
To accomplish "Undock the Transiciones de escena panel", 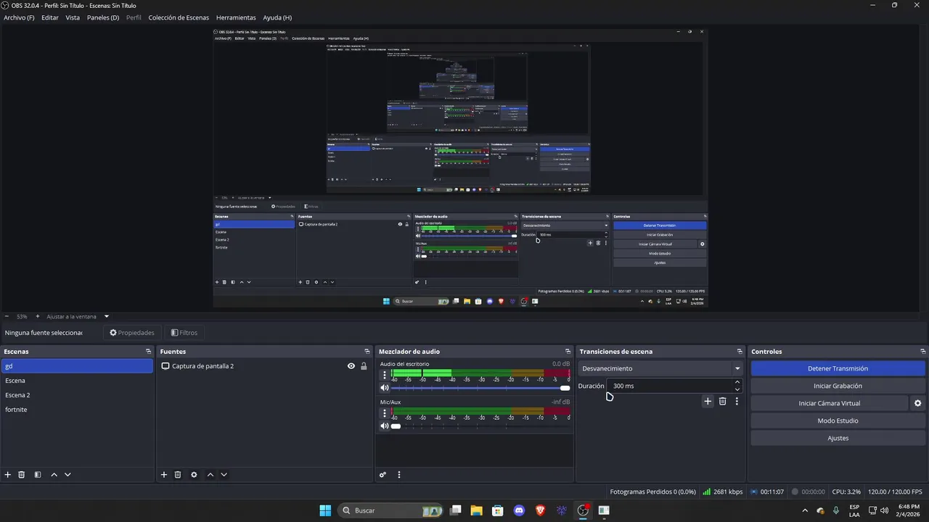I will pos(740,352).
